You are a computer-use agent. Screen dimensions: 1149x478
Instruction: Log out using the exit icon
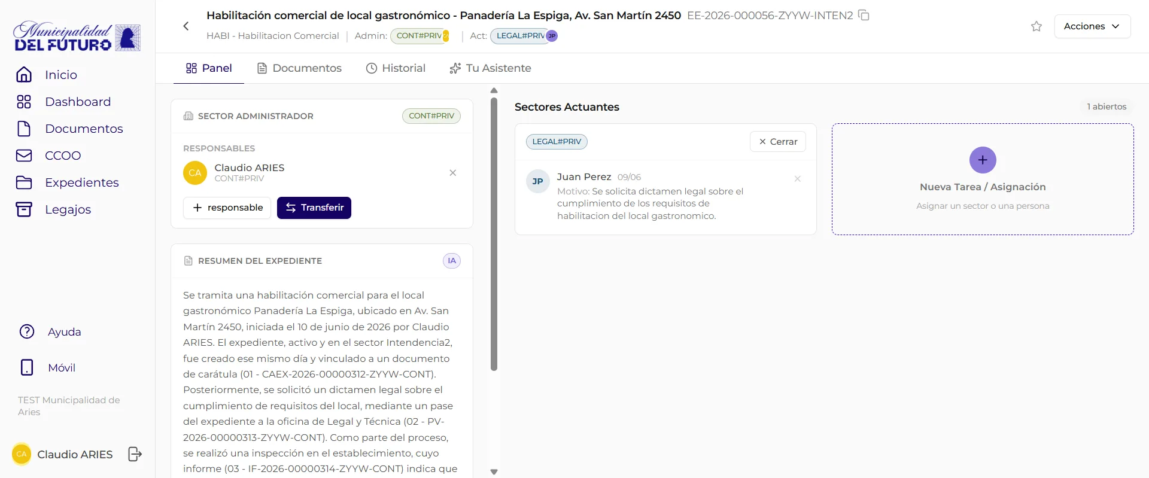tap(135, 454)
